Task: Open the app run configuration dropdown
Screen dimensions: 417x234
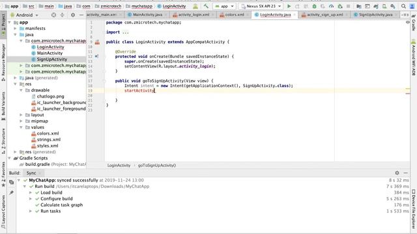Action: click(224, 6)
